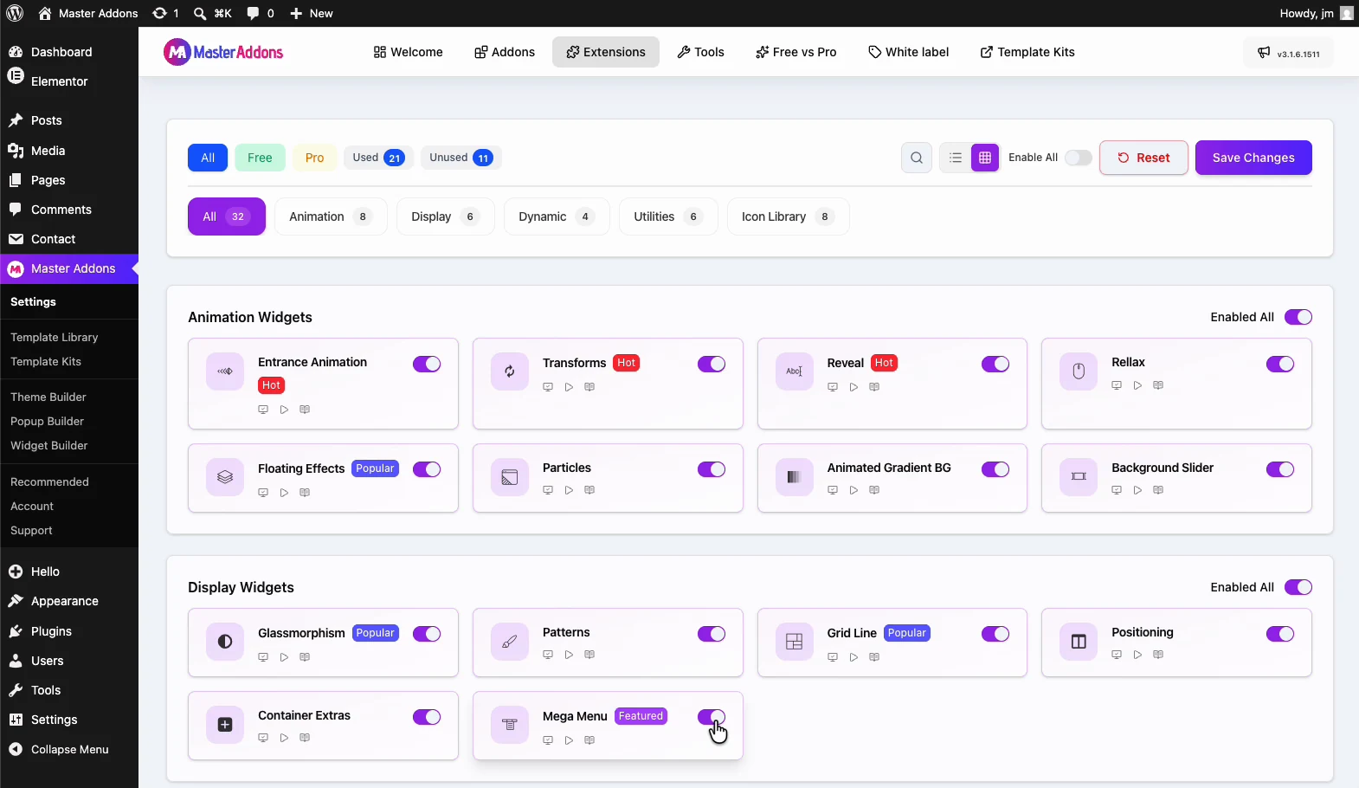The width and height of the screenshot is (1359, 788).
Task: Click the version v3.1.6.1511 announcement badge
Action: click(1288, 53)
